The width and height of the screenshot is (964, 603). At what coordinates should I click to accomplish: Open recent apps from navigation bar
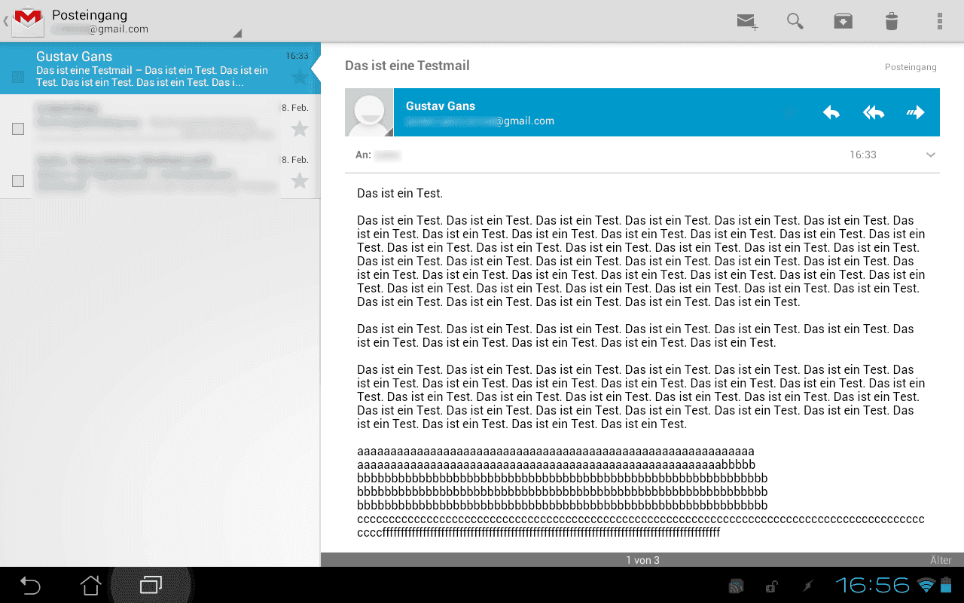click(x=151, y=585)
